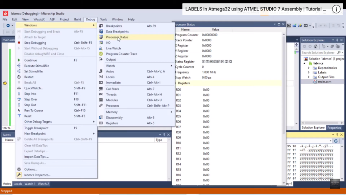Viewport: 346px width, 195px height.
Task: Click the Pending Changes Filter clock icon
Action: [324, 46]
